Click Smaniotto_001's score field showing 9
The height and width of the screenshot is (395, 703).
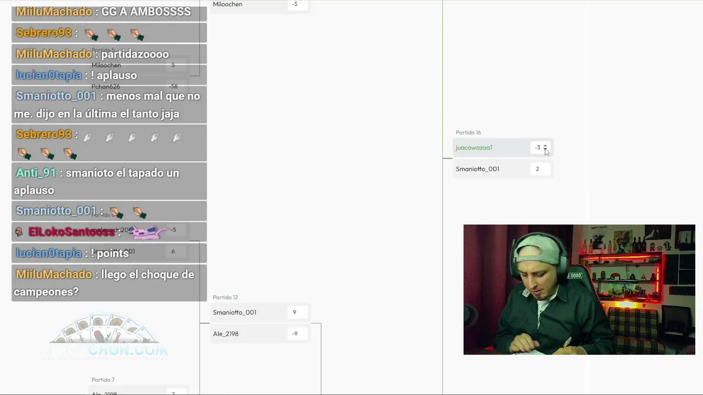coord(297,312)
